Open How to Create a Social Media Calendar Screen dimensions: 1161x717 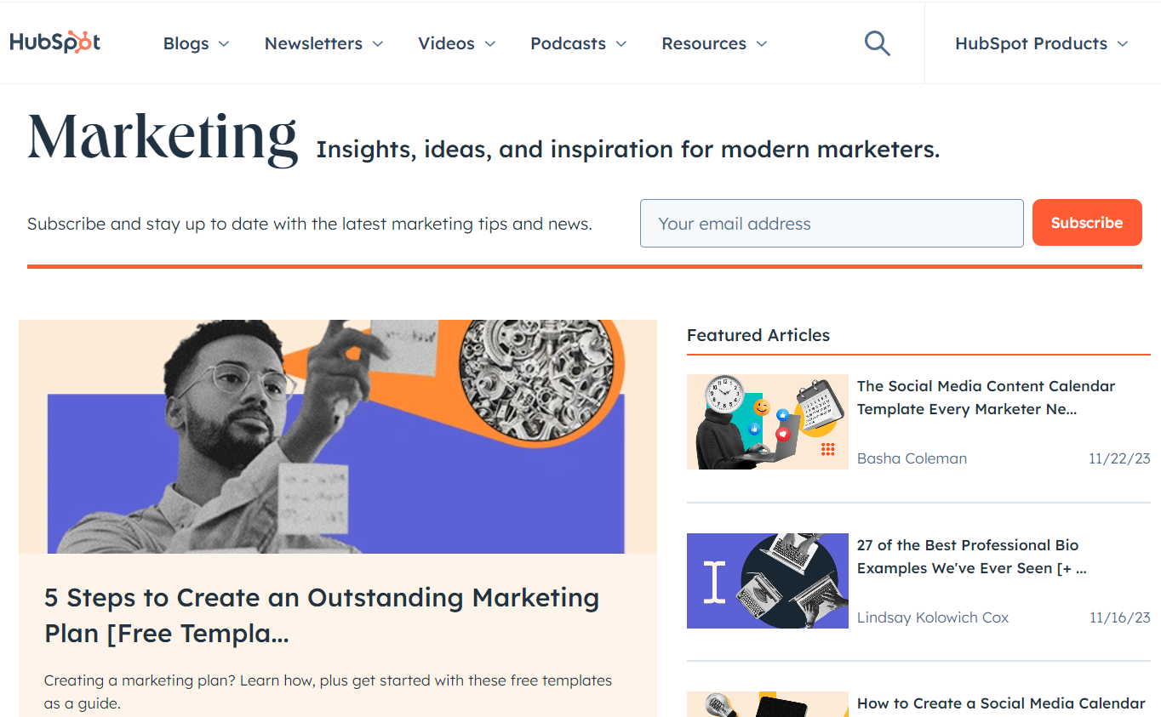[x=1000, y=703]
